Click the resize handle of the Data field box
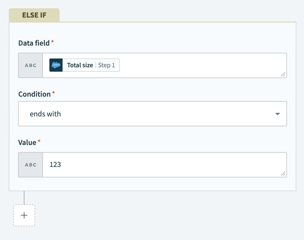This screenshot has width=304, height=240. pos(283,75)
